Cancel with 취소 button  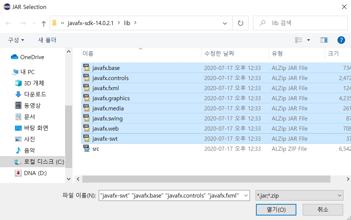point(323,210)
